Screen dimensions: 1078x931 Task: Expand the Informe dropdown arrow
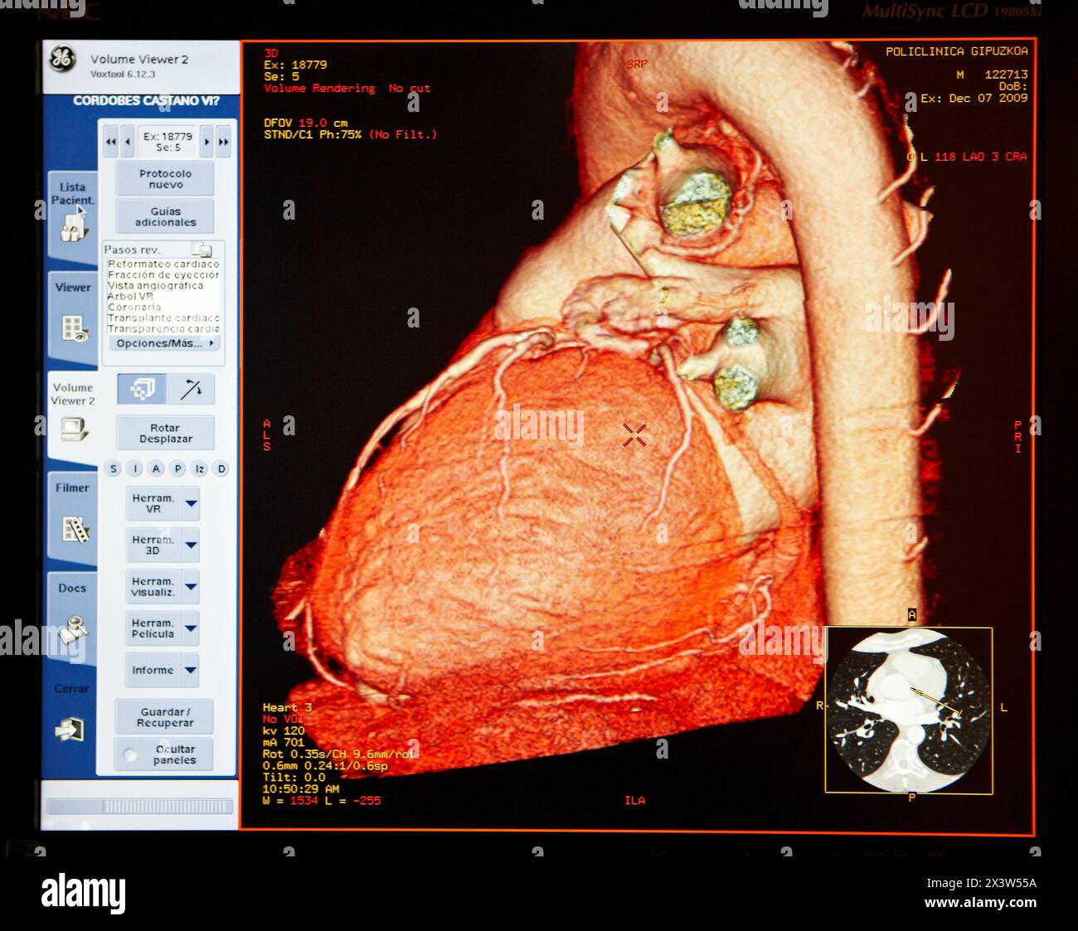191,670
